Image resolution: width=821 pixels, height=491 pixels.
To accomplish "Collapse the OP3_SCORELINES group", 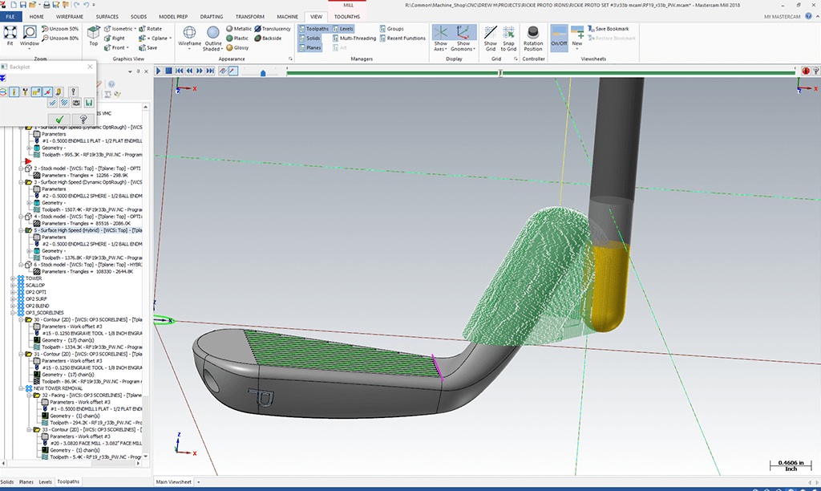I will pos(13,312).
